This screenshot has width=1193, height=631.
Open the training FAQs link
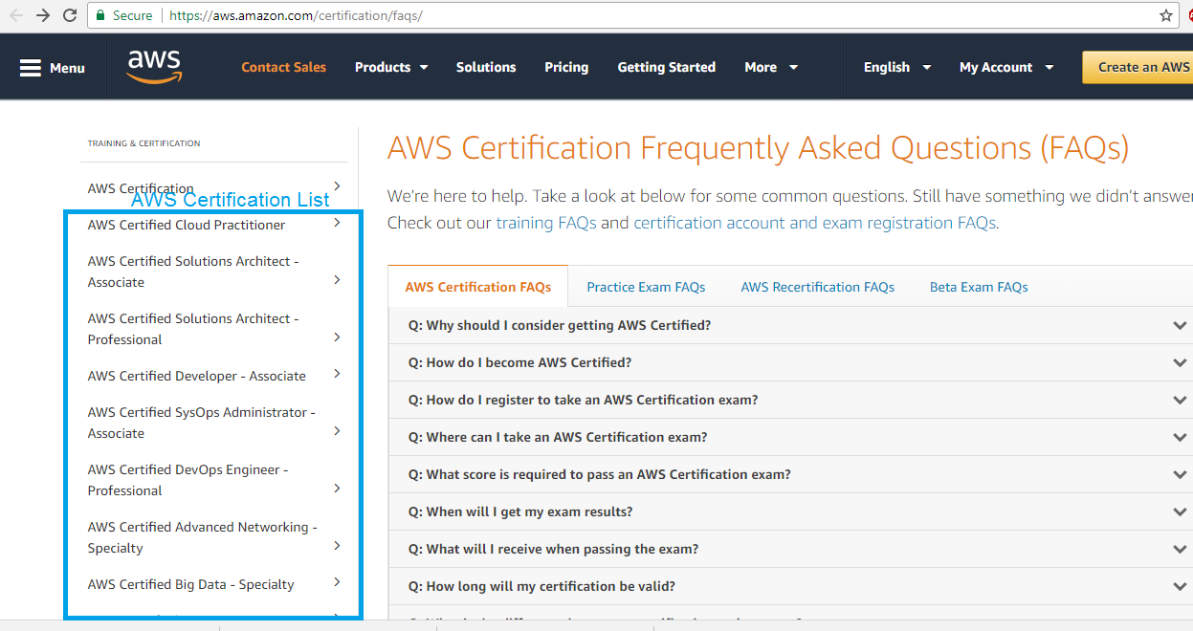pyautogui.click(x=546, y=222)
